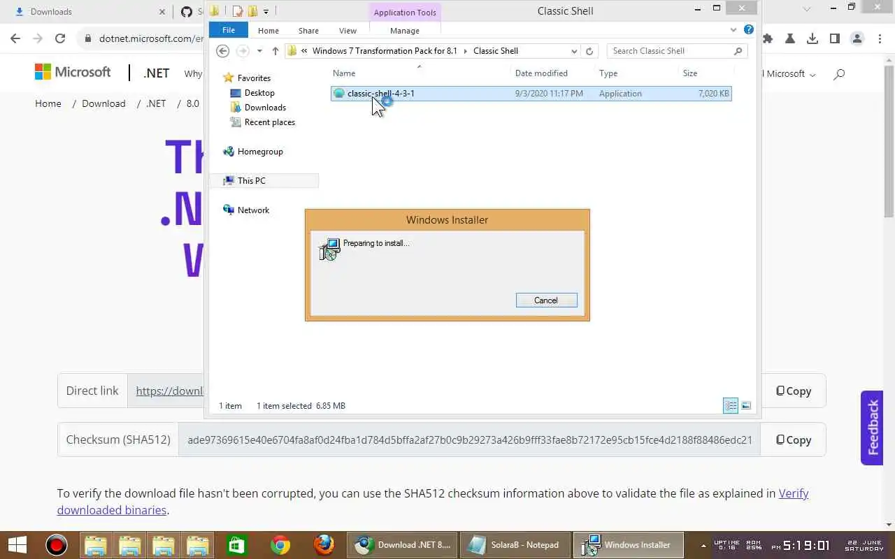Switch to Large icons view layout
The width and height of the screenshot is (895, 559).
746,406
